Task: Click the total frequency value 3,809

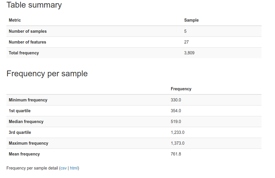Action: (x=189, y=53)
